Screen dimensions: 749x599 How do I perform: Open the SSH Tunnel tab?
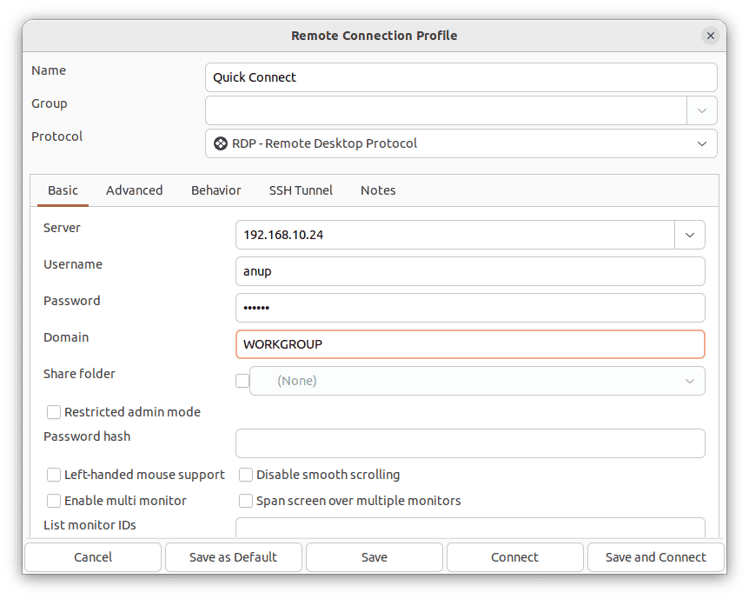[x=301, y=190]
